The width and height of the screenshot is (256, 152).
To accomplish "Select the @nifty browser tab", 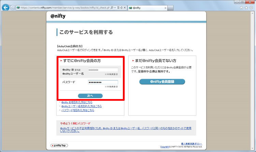I will click(x=147, y=8).
